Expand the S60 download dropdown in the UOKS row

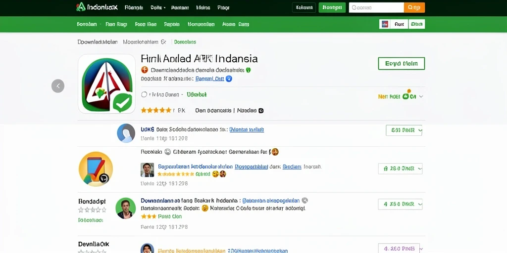(404, 130)
